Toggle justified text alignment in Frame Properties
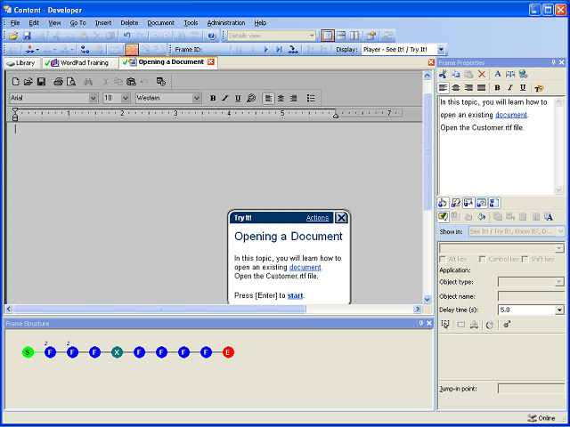 (481, 88)
